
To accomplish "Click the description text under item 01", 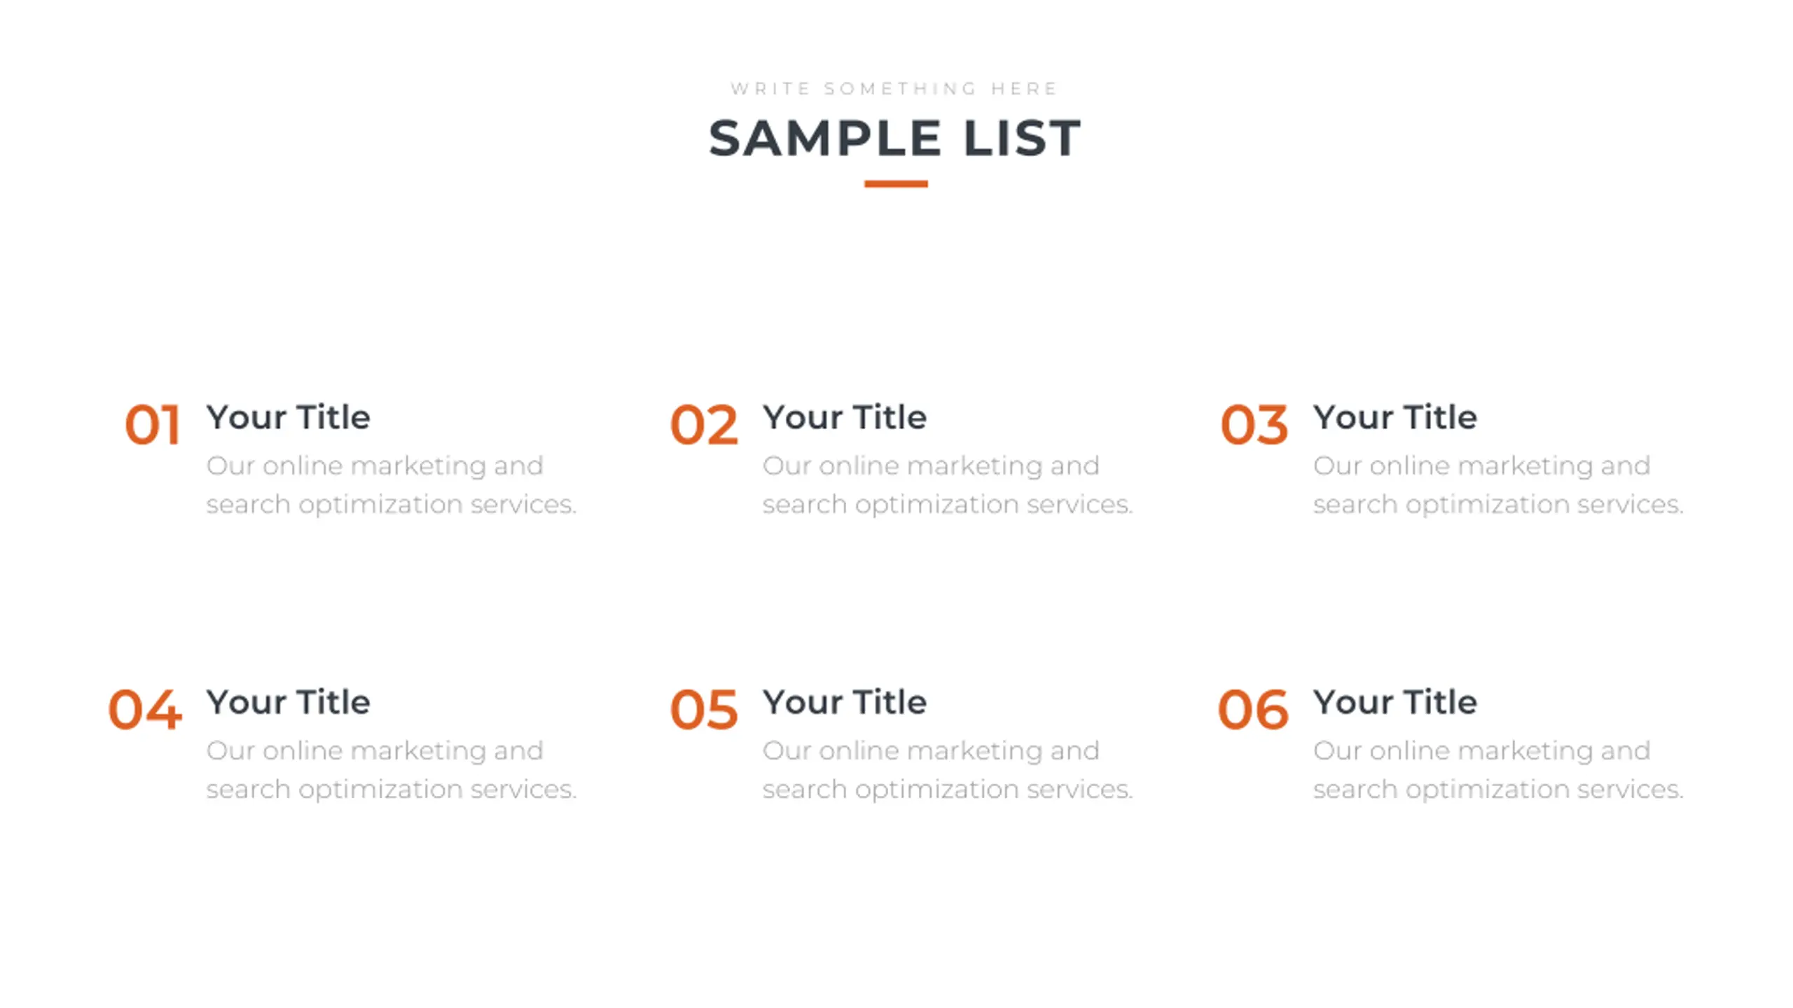I will (x=391, y=485).
